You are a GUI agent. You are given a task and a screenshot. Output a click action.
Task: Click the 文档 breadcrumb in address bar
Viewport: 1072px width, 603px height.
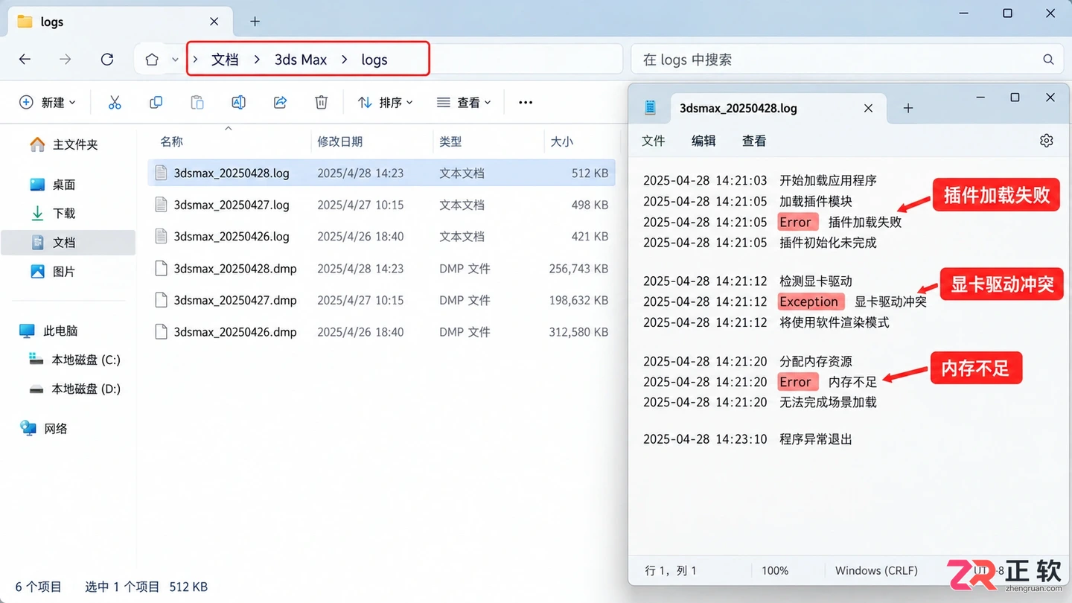pos(225,60)
